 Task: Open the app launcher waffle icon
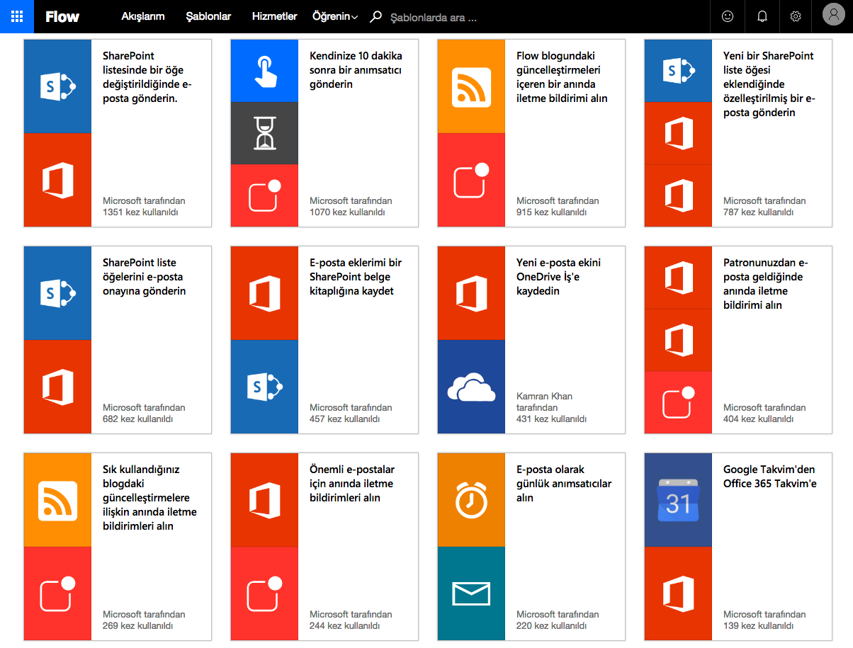click(17, 16)
